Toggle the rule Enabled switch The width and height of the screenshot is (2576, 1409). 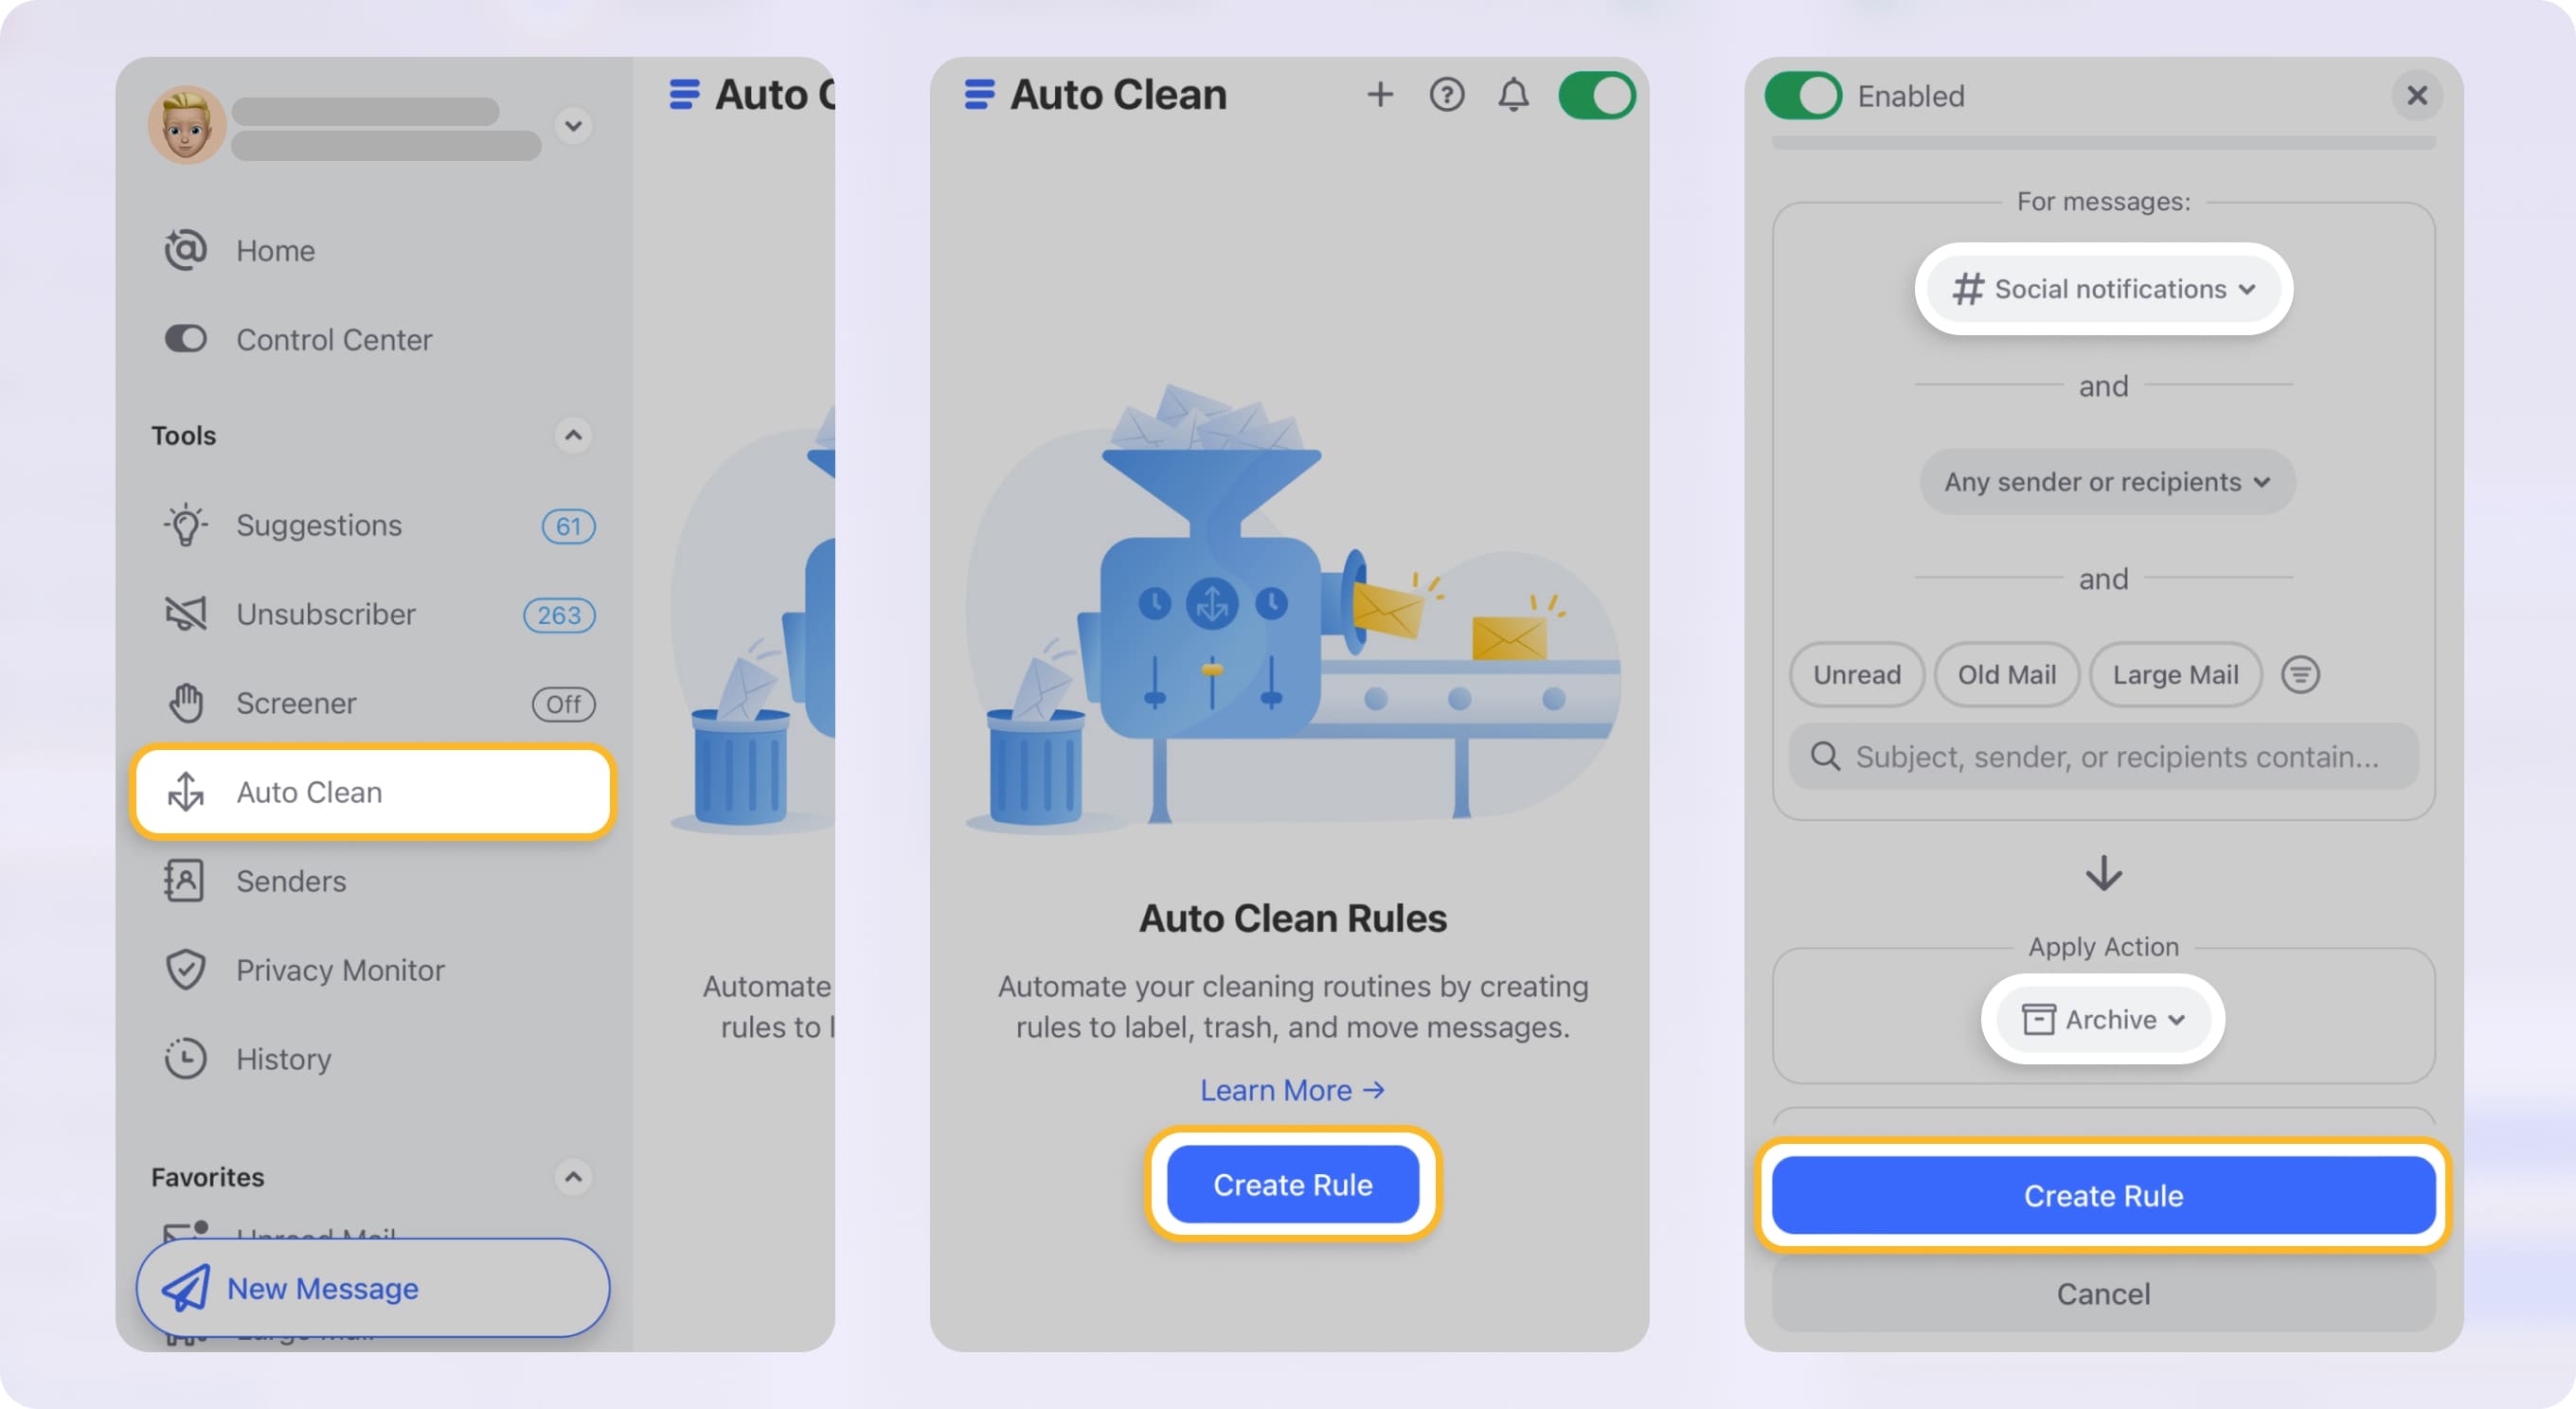point(1803,96)
